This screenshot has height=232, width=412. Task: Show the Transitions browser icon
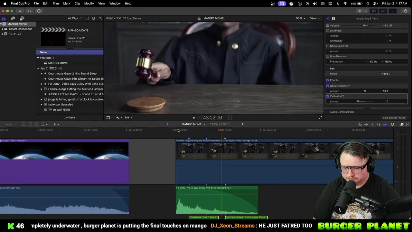click(x=408, y=124)
